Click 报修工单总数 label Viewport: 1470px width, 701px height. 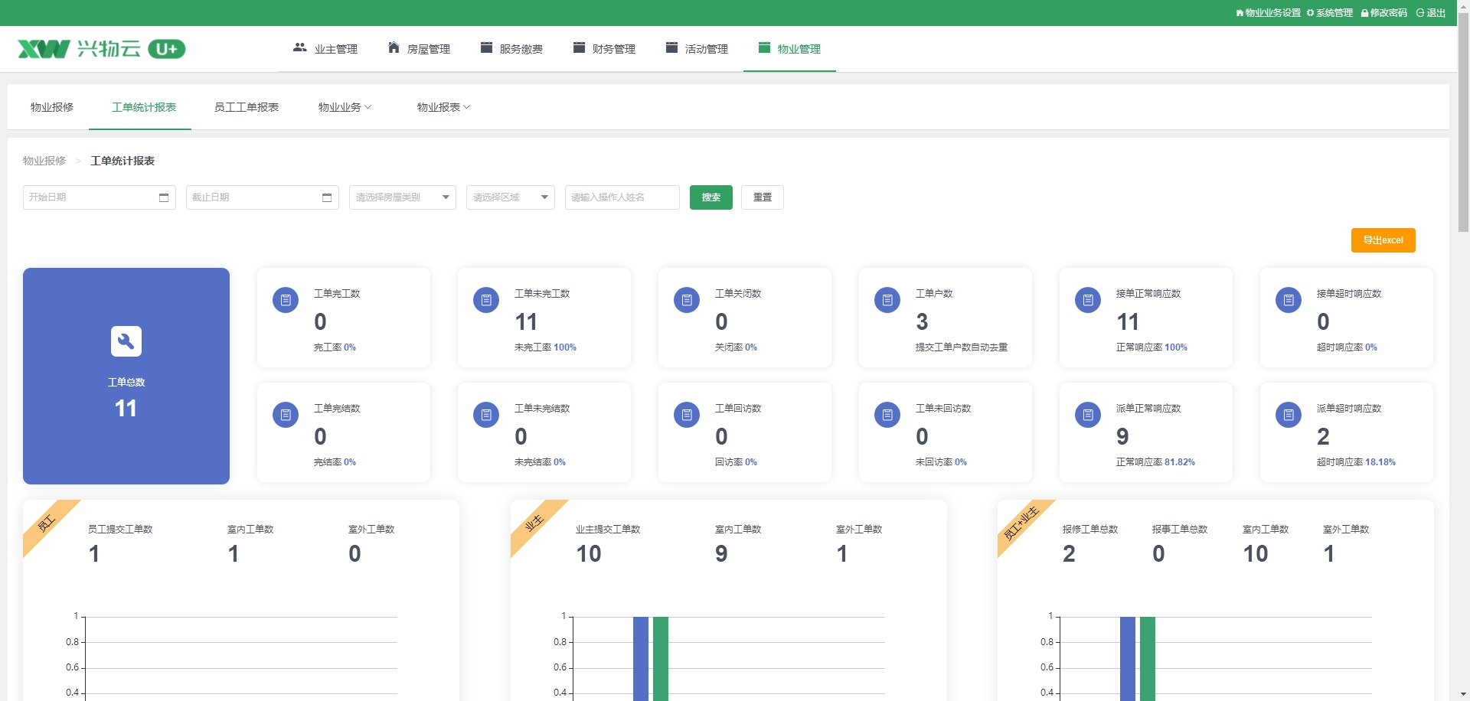pos(1090,530)
